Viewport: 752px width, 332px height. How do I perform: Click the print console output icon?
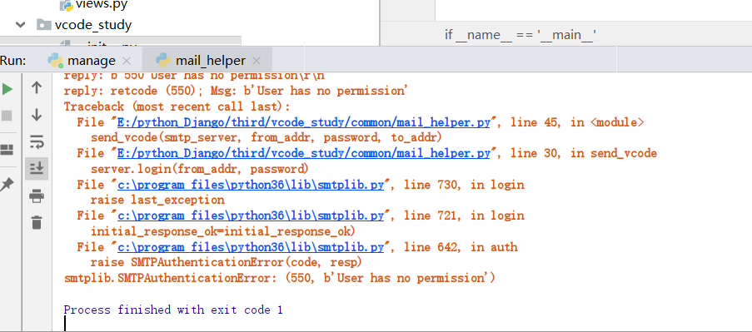click(37, 196)
